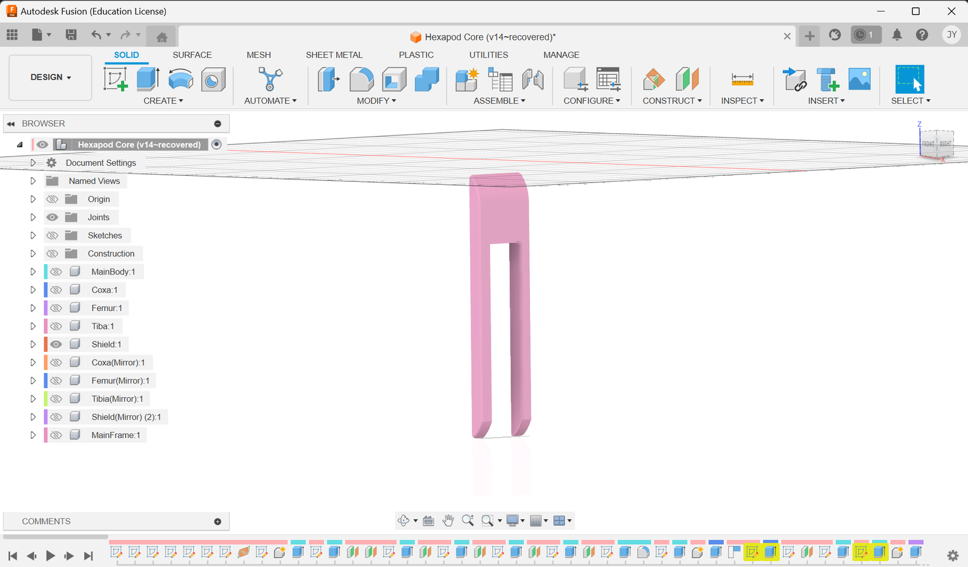Select the Measure tool in Inspect

pos(742,79)
